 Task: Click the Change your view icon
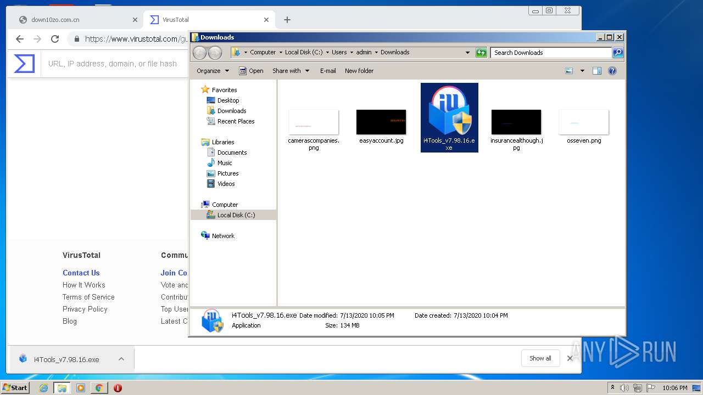(569, 71)
